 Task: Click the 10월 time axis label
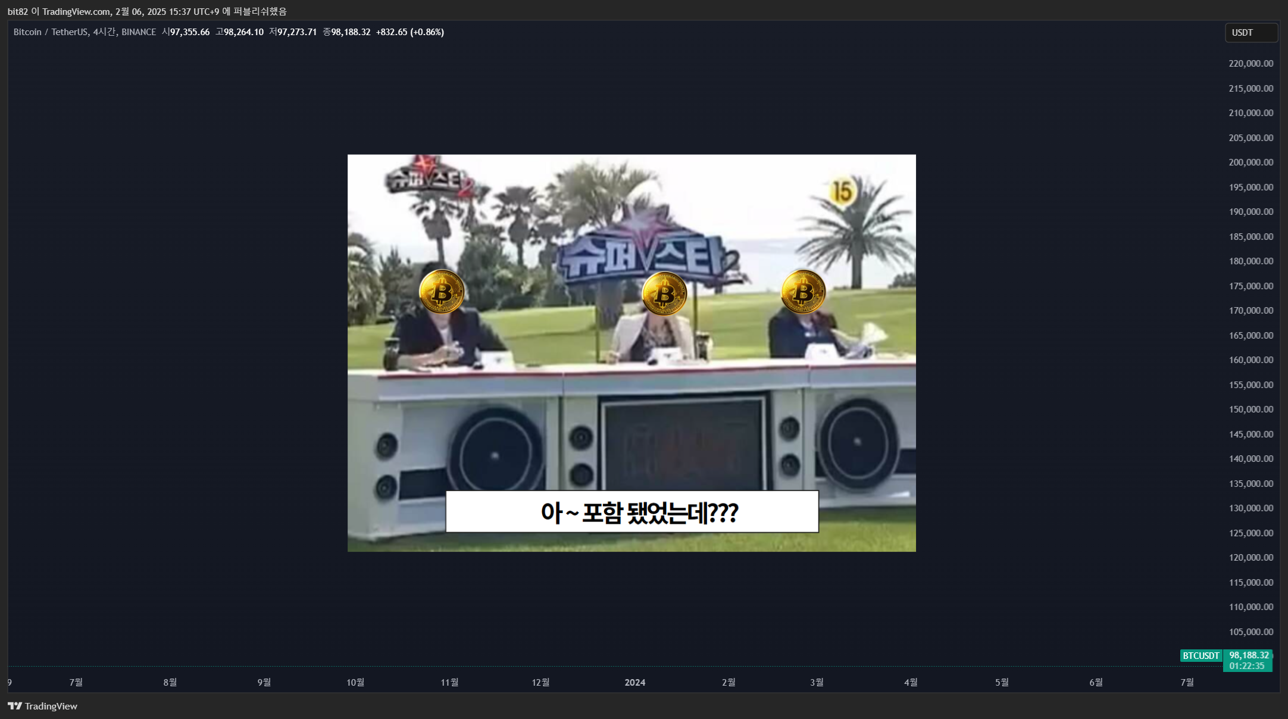355,683
